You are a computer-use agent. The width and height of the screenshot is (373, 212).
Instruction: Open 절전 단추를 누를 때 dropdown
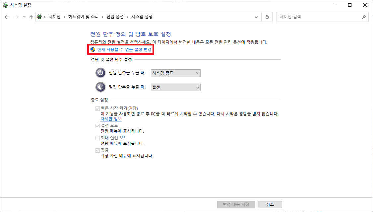click(175, 87)
